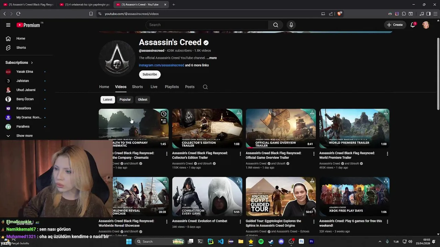This screenshot has height=247, width=440.
Task: Open options for Collector's Edition Trailer video
Action: tap(240, 154)
